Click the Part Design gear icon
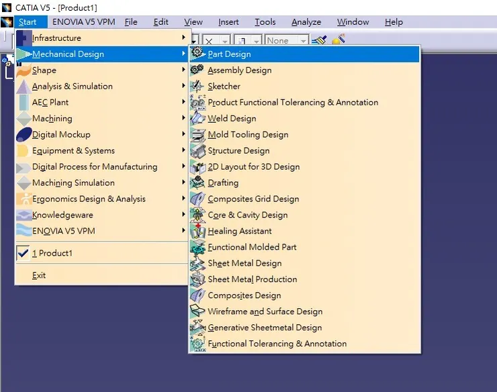Screen dimensions: 497x392 point(198,54)
